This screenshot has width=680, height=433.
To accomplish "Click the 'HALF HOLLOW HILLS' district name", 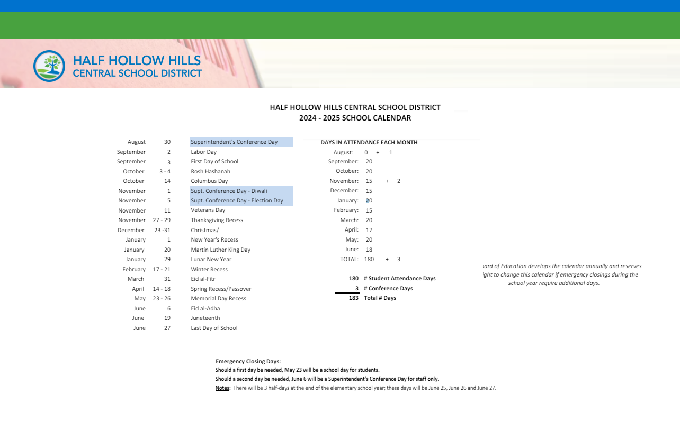I will point(137,60).
